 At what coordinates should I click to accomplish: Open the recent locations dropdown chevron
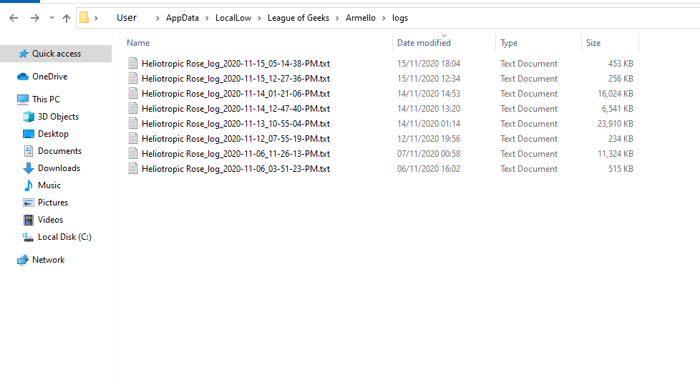click(51, 18)
